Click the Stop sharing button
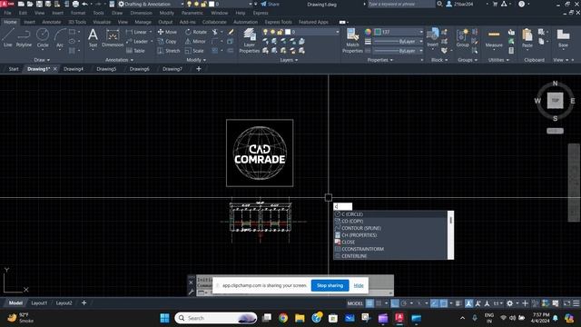 pyautogui.click(x=330, y=285)
